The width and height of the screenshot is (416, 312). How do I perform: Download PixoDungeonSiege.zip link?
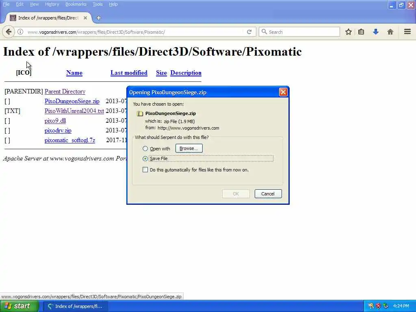72,101
